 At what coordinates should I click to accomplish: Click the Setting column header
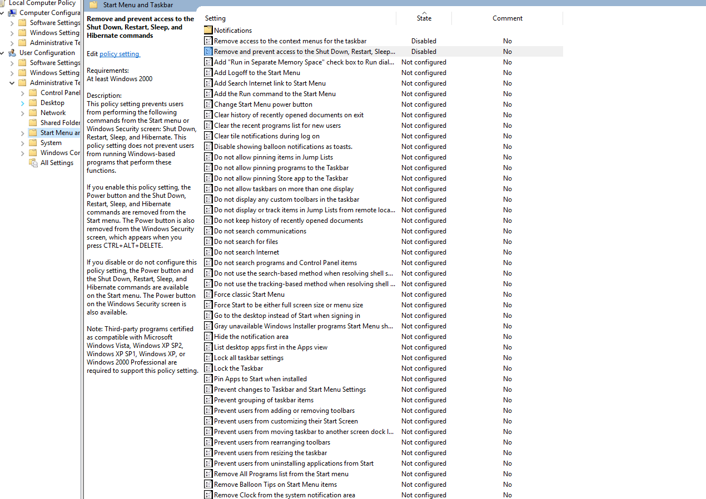(216, 18)
